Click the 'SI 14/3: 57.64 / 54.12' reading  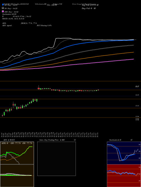(x=22, y=16)
